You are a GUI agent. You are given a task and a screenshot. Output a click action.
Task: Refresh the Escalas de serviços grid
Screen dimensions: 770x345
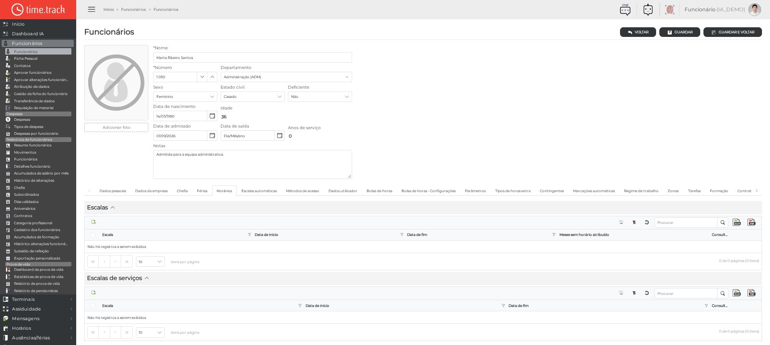647,293
